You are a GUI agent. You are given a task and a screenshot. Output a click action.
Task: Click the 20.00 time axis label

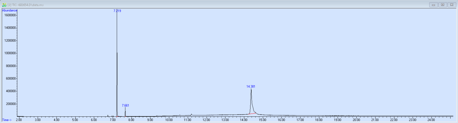coord(356,120)
